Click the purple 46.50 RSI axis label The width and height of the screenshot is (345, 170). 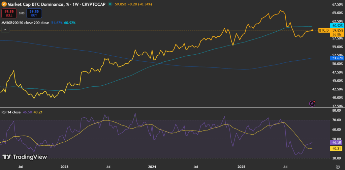[337, 143]
